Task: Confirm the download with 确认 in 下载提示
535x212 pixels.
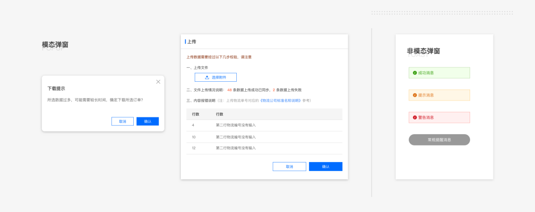Action: tap(148, 121)
